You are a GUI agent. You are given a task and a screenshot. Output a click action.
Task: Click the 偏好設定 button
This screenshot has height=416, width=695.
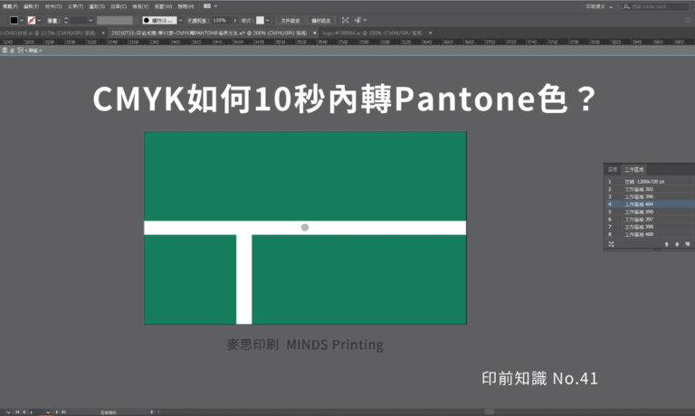(320, 19)
